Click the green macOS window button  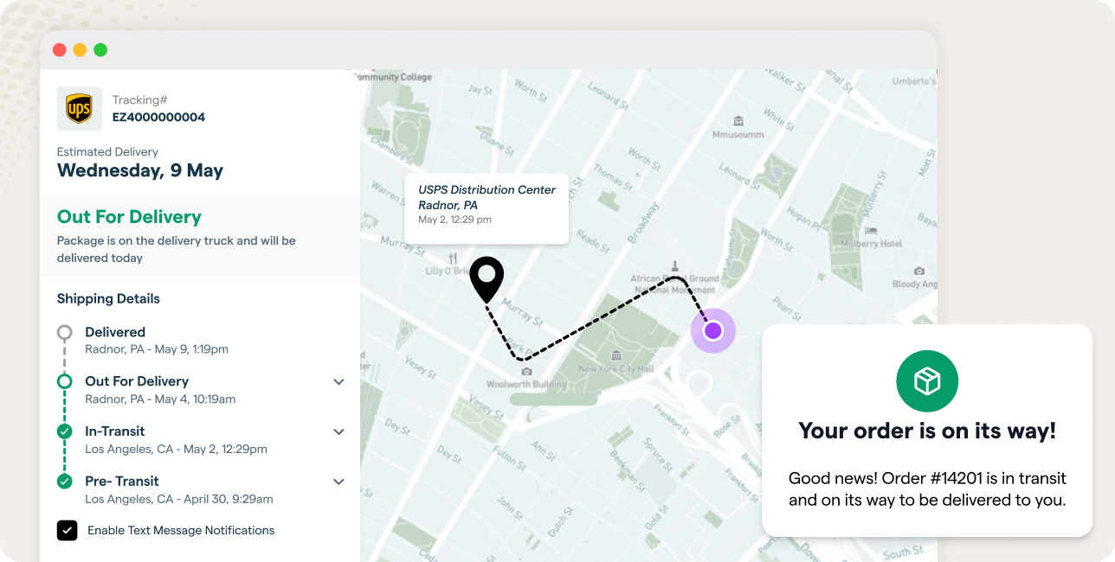click(x=100, y=50)
